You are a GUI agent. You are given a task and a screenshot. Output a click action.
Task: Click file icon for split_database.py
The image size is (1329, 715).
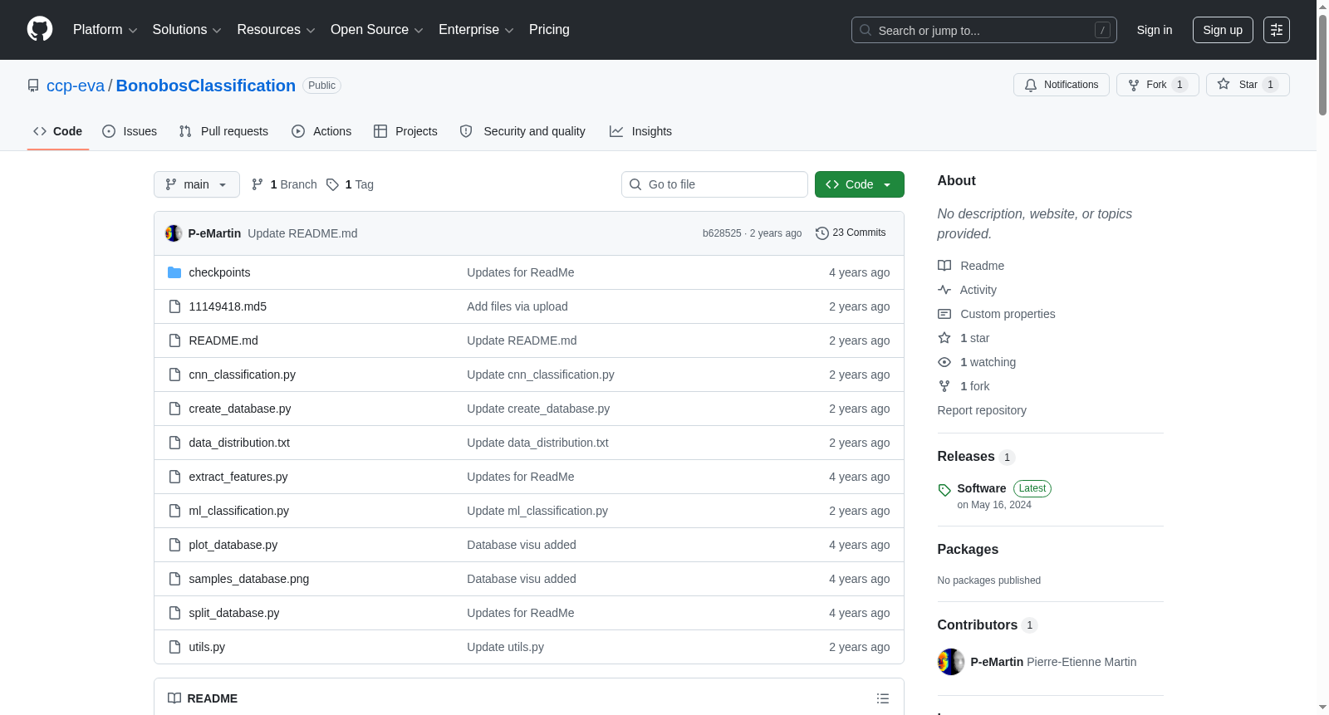tap(174, 613)
